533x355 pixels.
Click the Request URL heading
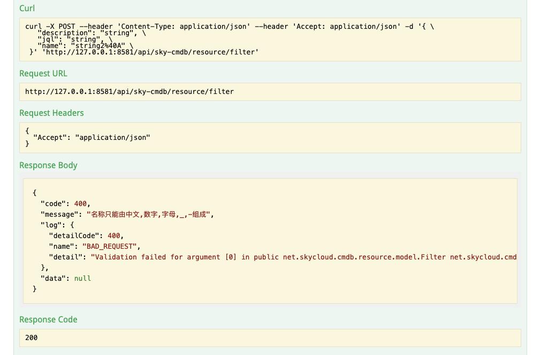pyautogui.click(x=43, y=74)
